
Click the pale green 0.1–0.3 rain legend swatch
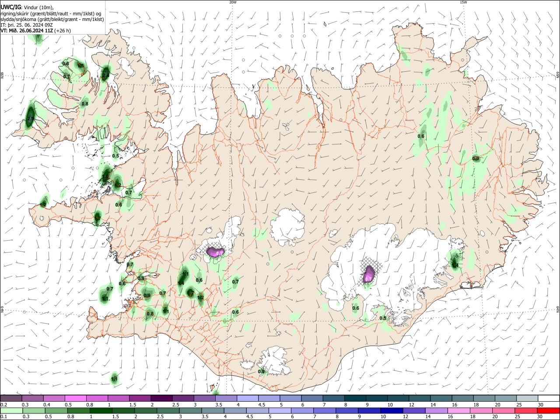(x=11, y=410)
